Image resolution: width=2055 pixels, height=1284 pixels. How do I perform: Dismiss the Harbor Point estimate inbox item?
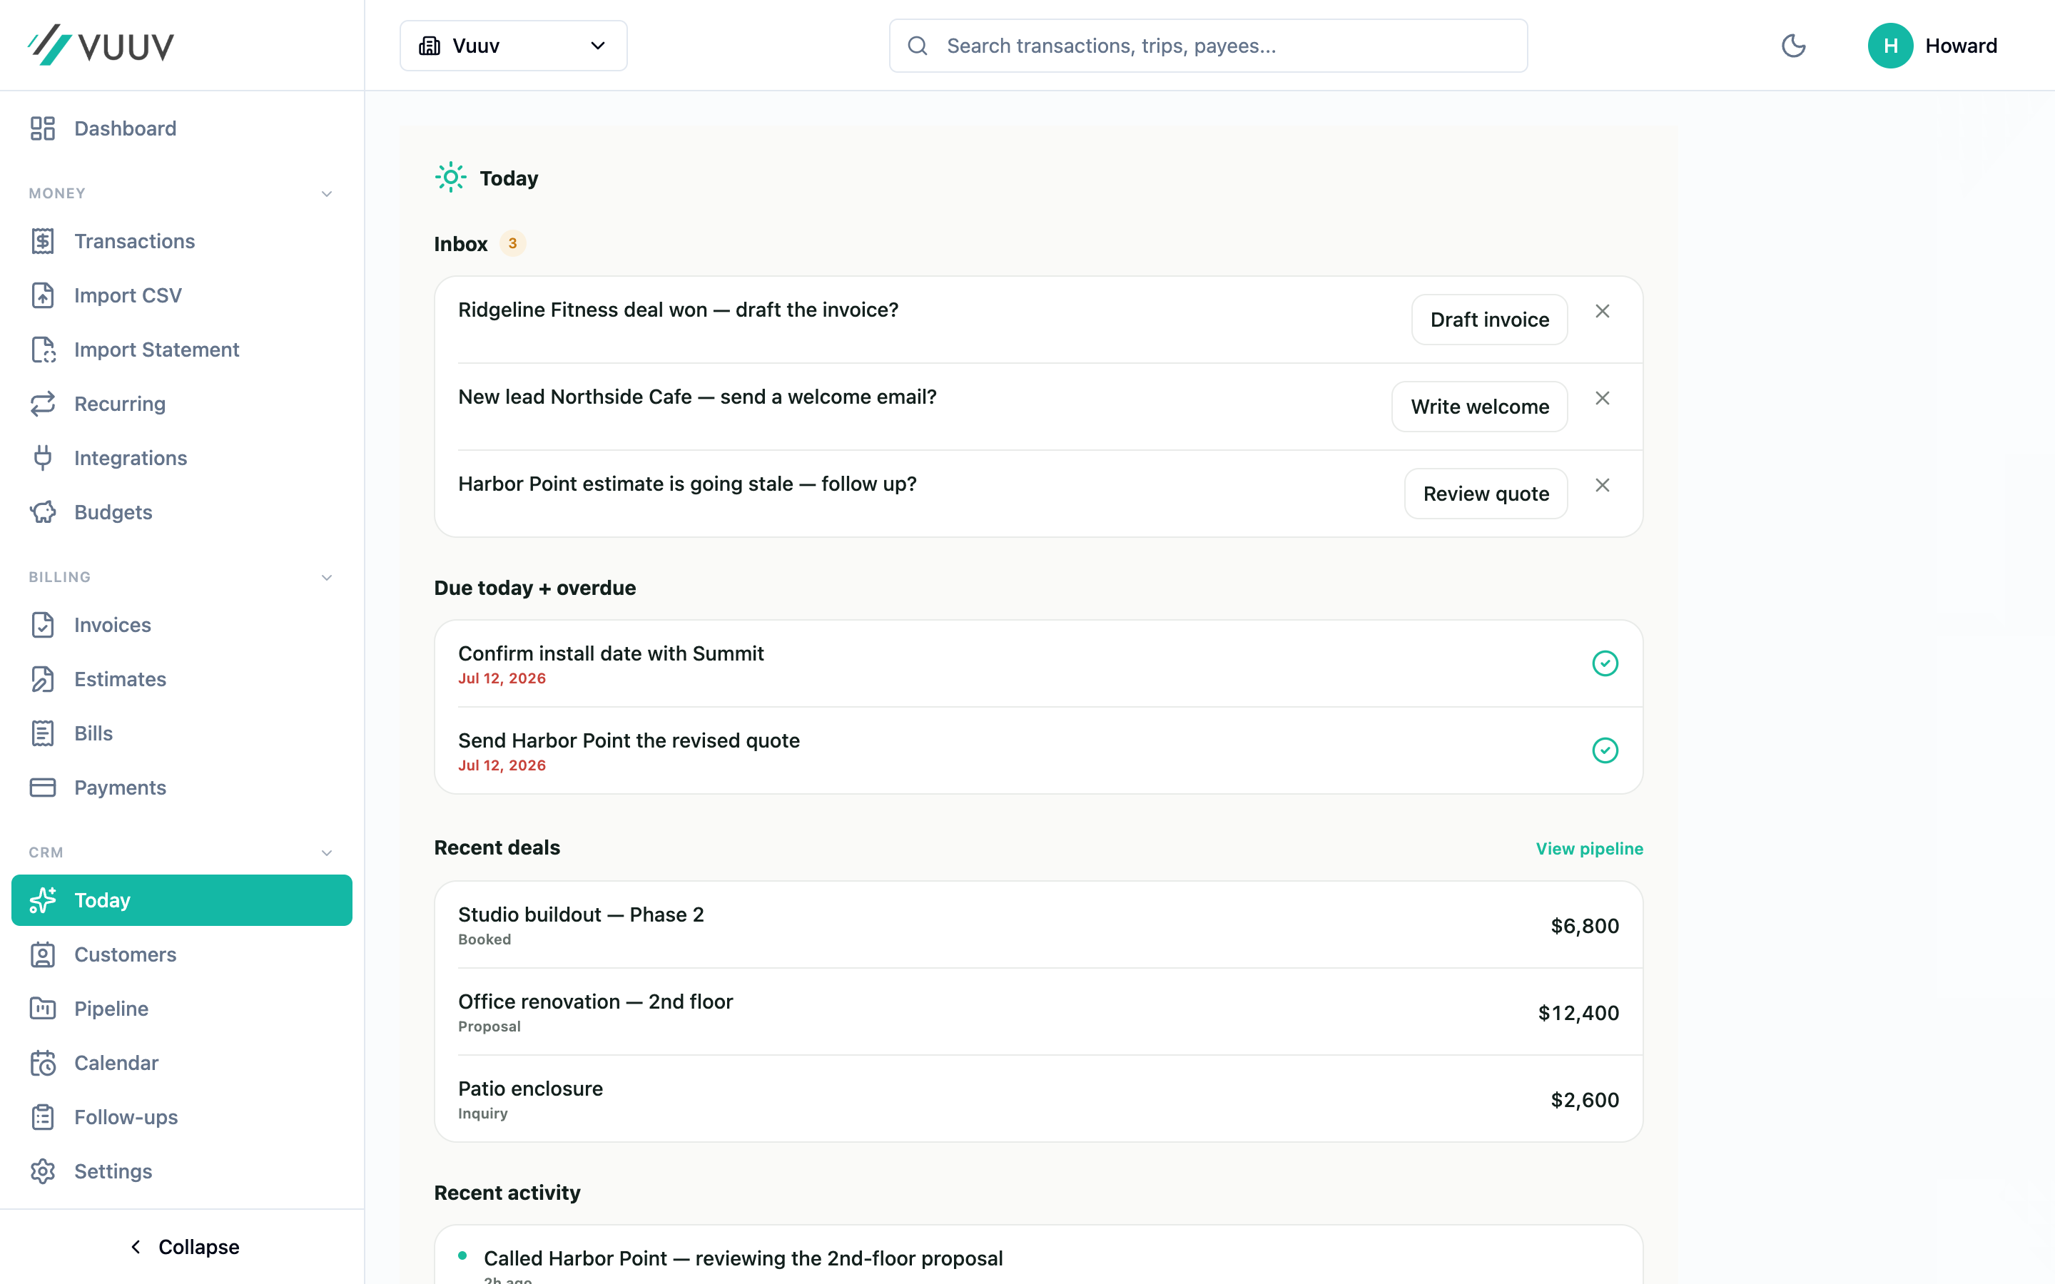coord(1603,486)
